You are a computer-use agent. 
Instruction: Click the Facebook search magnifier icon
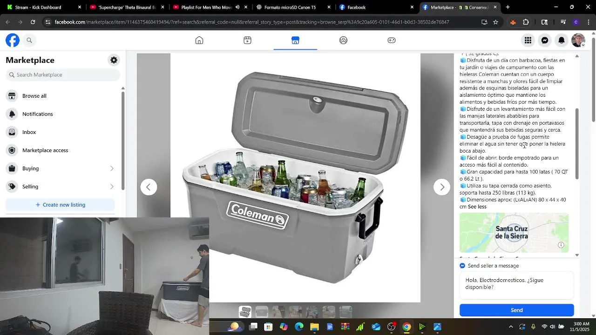[x=29, y=40]
